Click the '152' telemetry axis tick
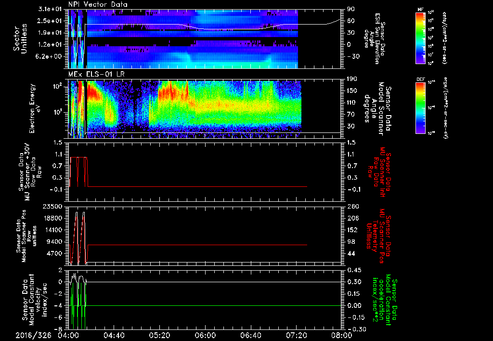The image size is (493, 341). click(x=353, y=230)
